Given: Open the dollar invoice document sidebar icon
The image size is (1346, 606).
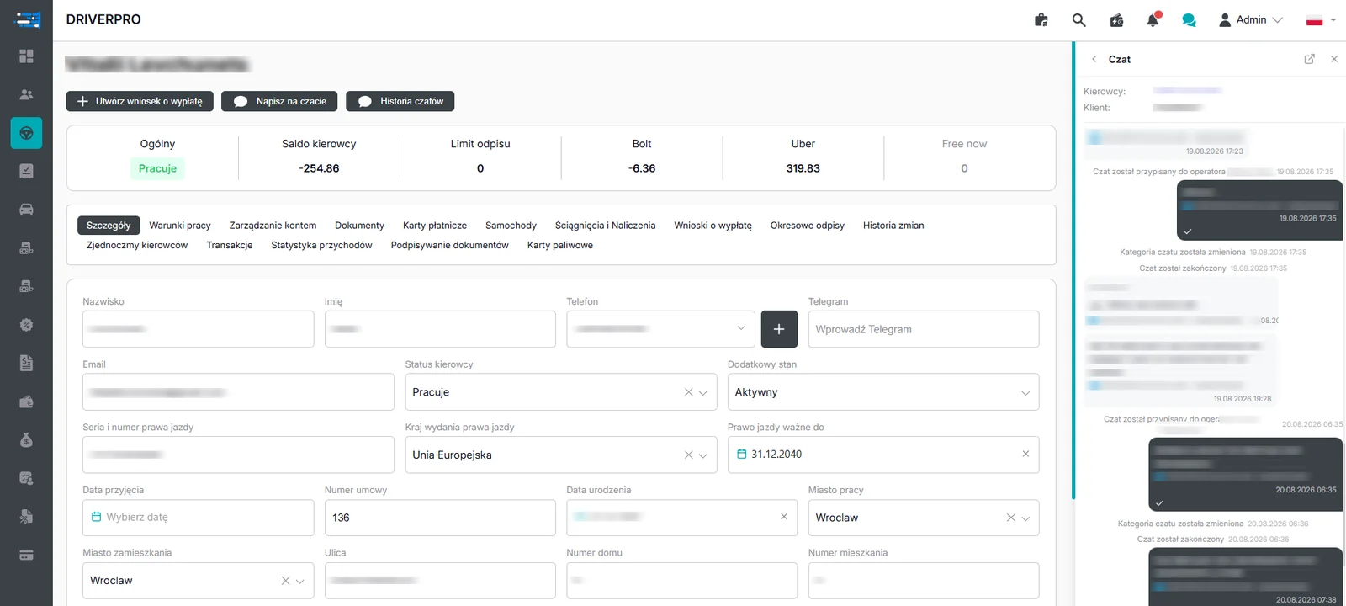Looking at the screenshot, I should [26, 363].
